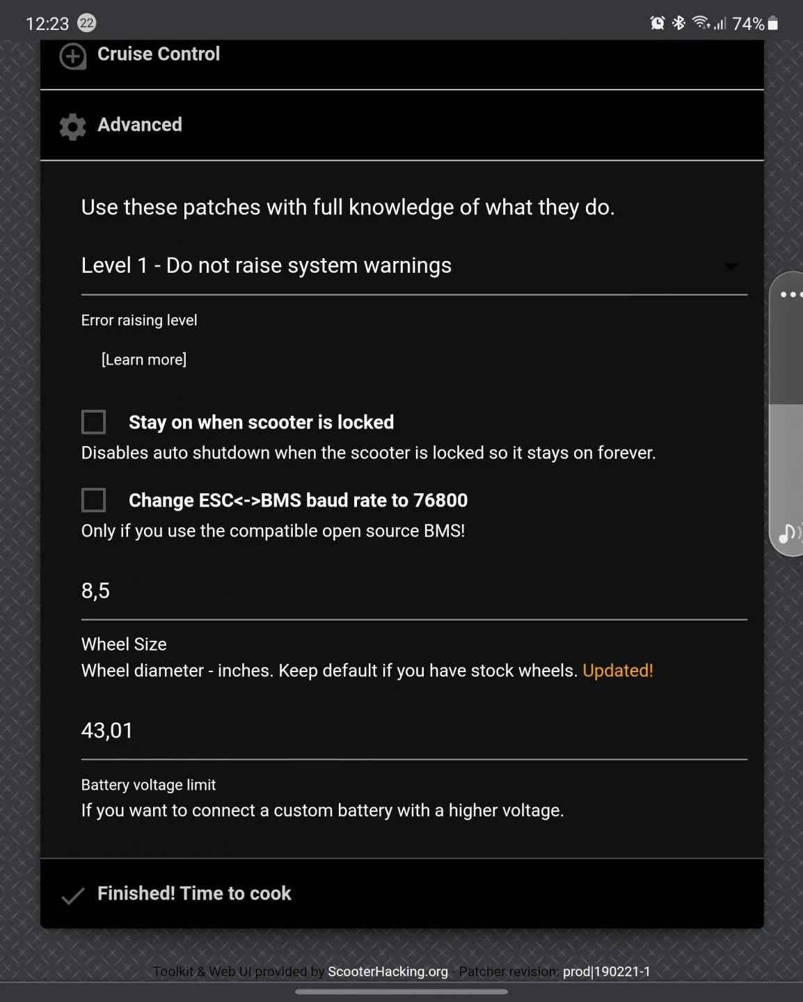Click the Advanced gear icon
This screenshot has height=1002, width=803.
[72, 127]
